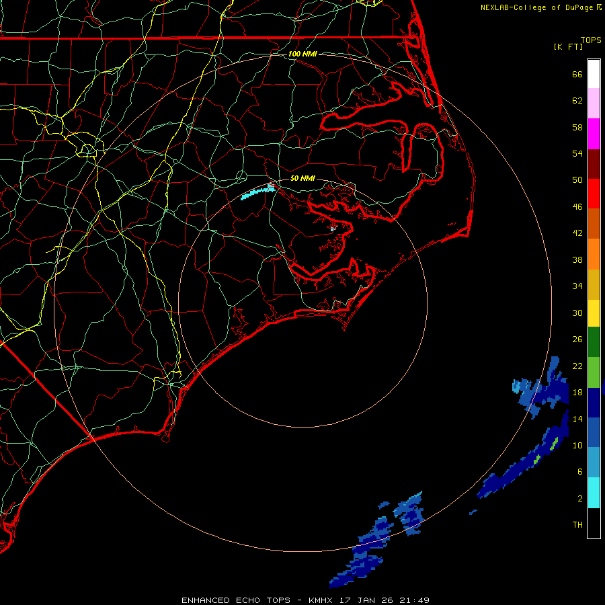Viewport: 605px width, 605px height.
Task: Click the yellow 30 kft legend swatch
Action: point(594,313)
